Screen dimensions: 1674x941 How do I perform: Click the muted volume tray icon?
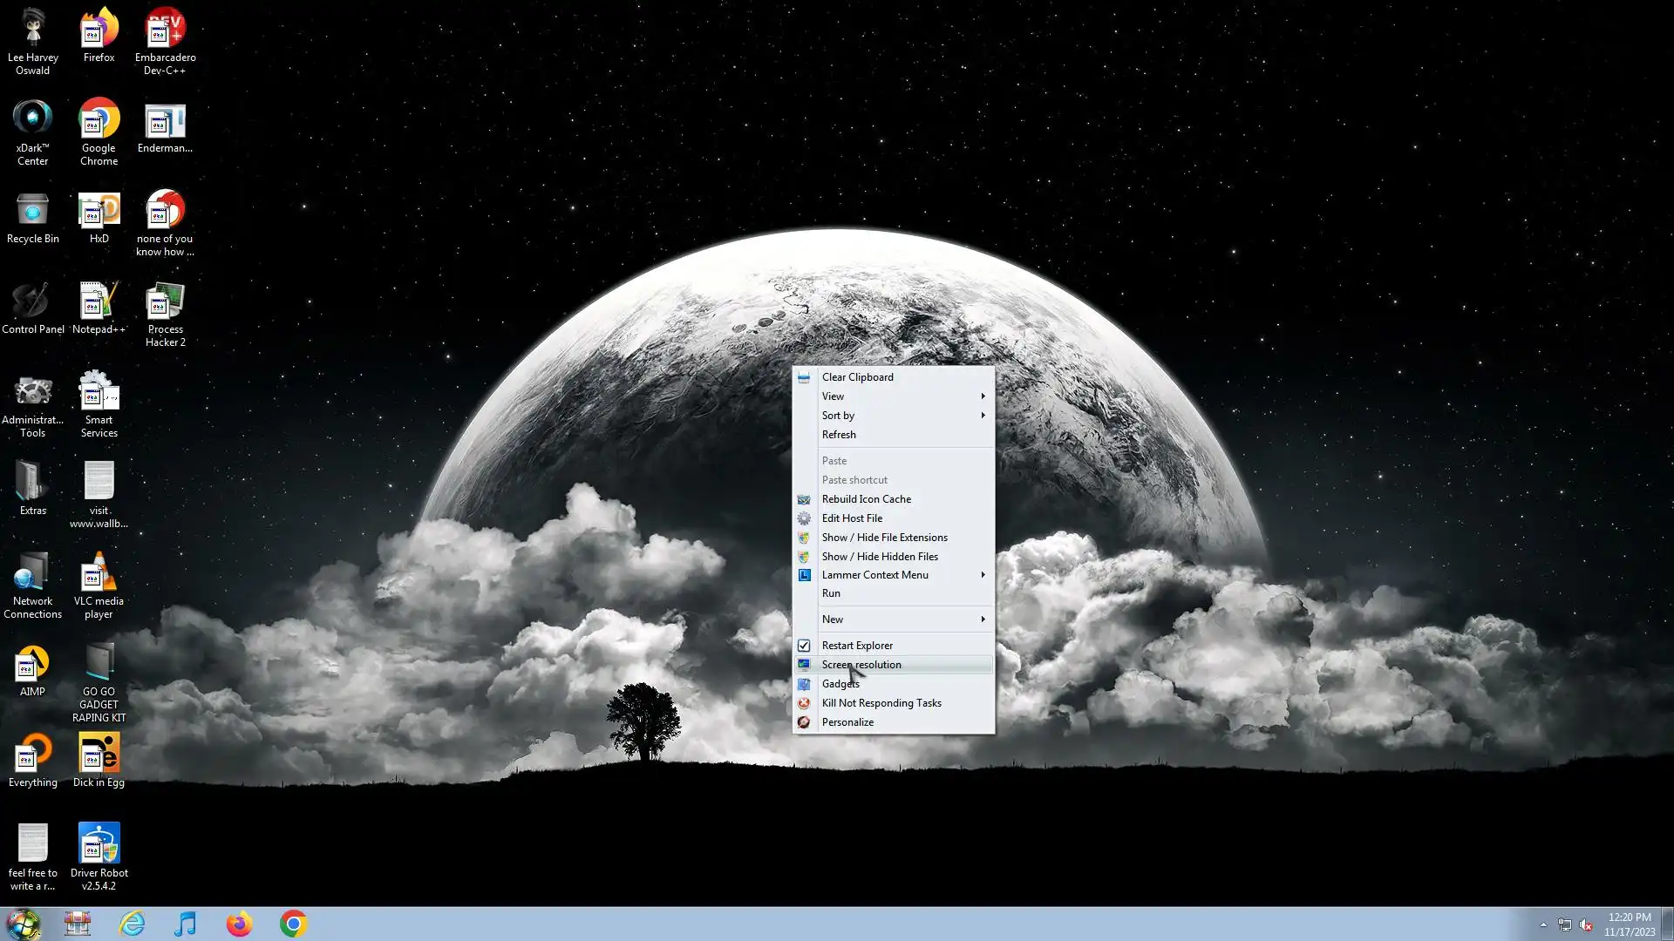(1586, 924)
